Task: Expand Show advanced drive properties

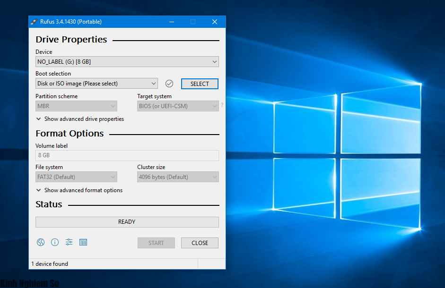Action: click(x=80, y=119)
